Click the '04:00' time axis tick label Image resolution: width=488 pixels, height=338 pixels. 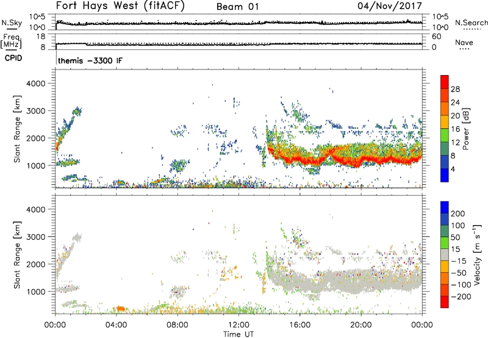coord(117,325)
